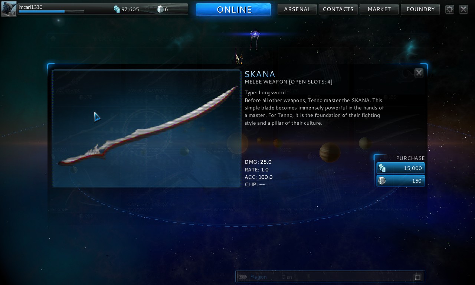Viewport: 475px width, 285px height.
Task: Click the player avatar icon
Action: (9, 9)
